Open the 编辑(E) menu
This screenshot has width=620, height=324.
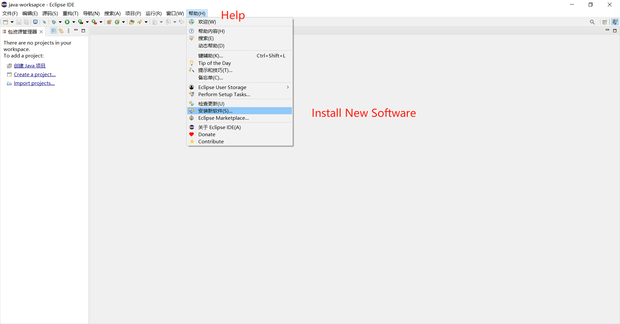[30, 13]
